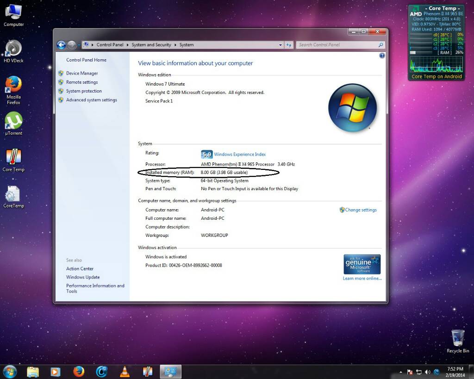Open Action Center from See also
474x379 pixels.
coord(80,269)
